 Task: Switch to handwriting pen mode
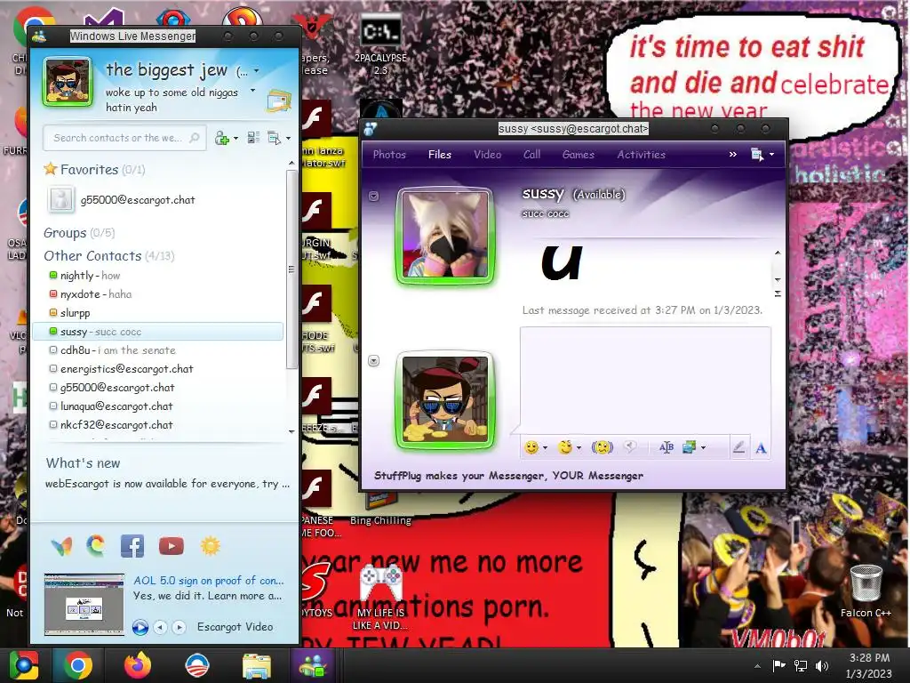[x=738, y=447]
